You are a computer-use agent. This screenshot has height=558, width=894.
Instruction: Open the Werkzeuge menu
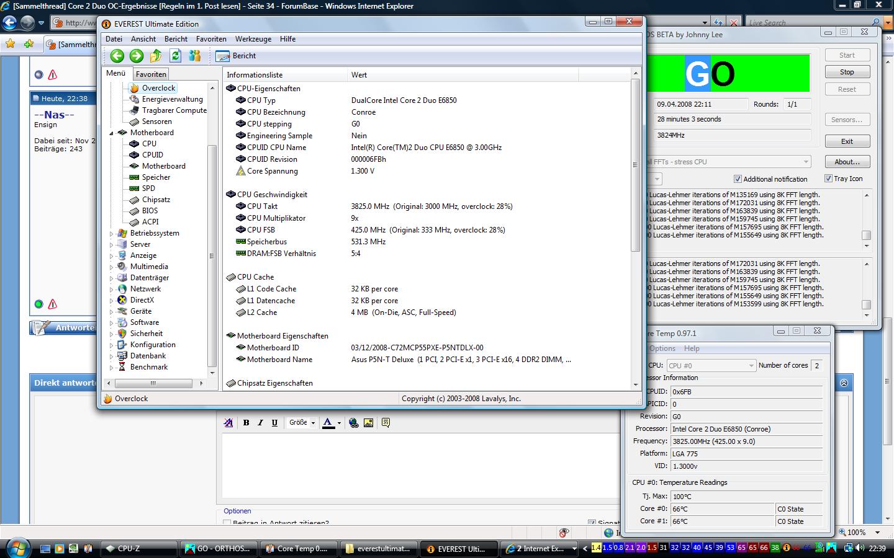(253, 39)
